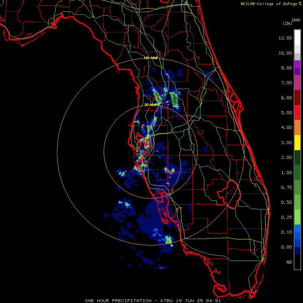Click the OHA product label above legend
This screenshot has height=303, width=303.
[x=296, y=20]
